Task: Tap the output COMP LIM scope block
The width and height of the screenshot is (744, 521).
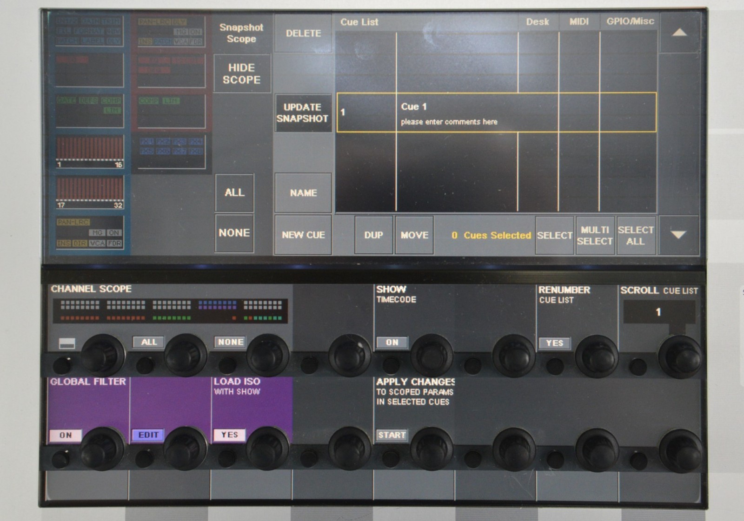Action: 171,111
